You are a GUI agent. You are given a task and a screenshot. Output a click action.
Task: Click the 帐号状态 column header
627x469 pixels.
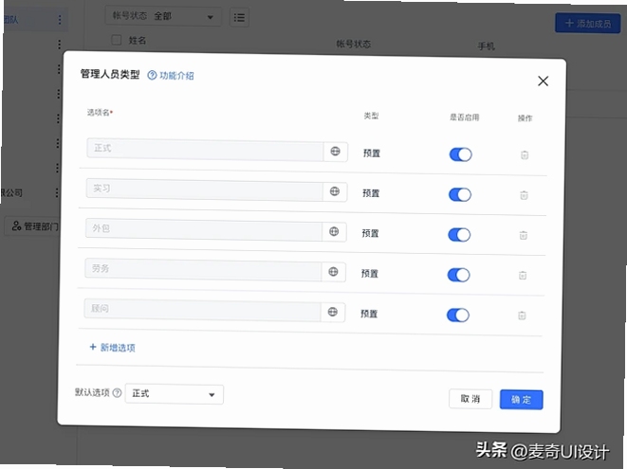[x=354, y=44]
